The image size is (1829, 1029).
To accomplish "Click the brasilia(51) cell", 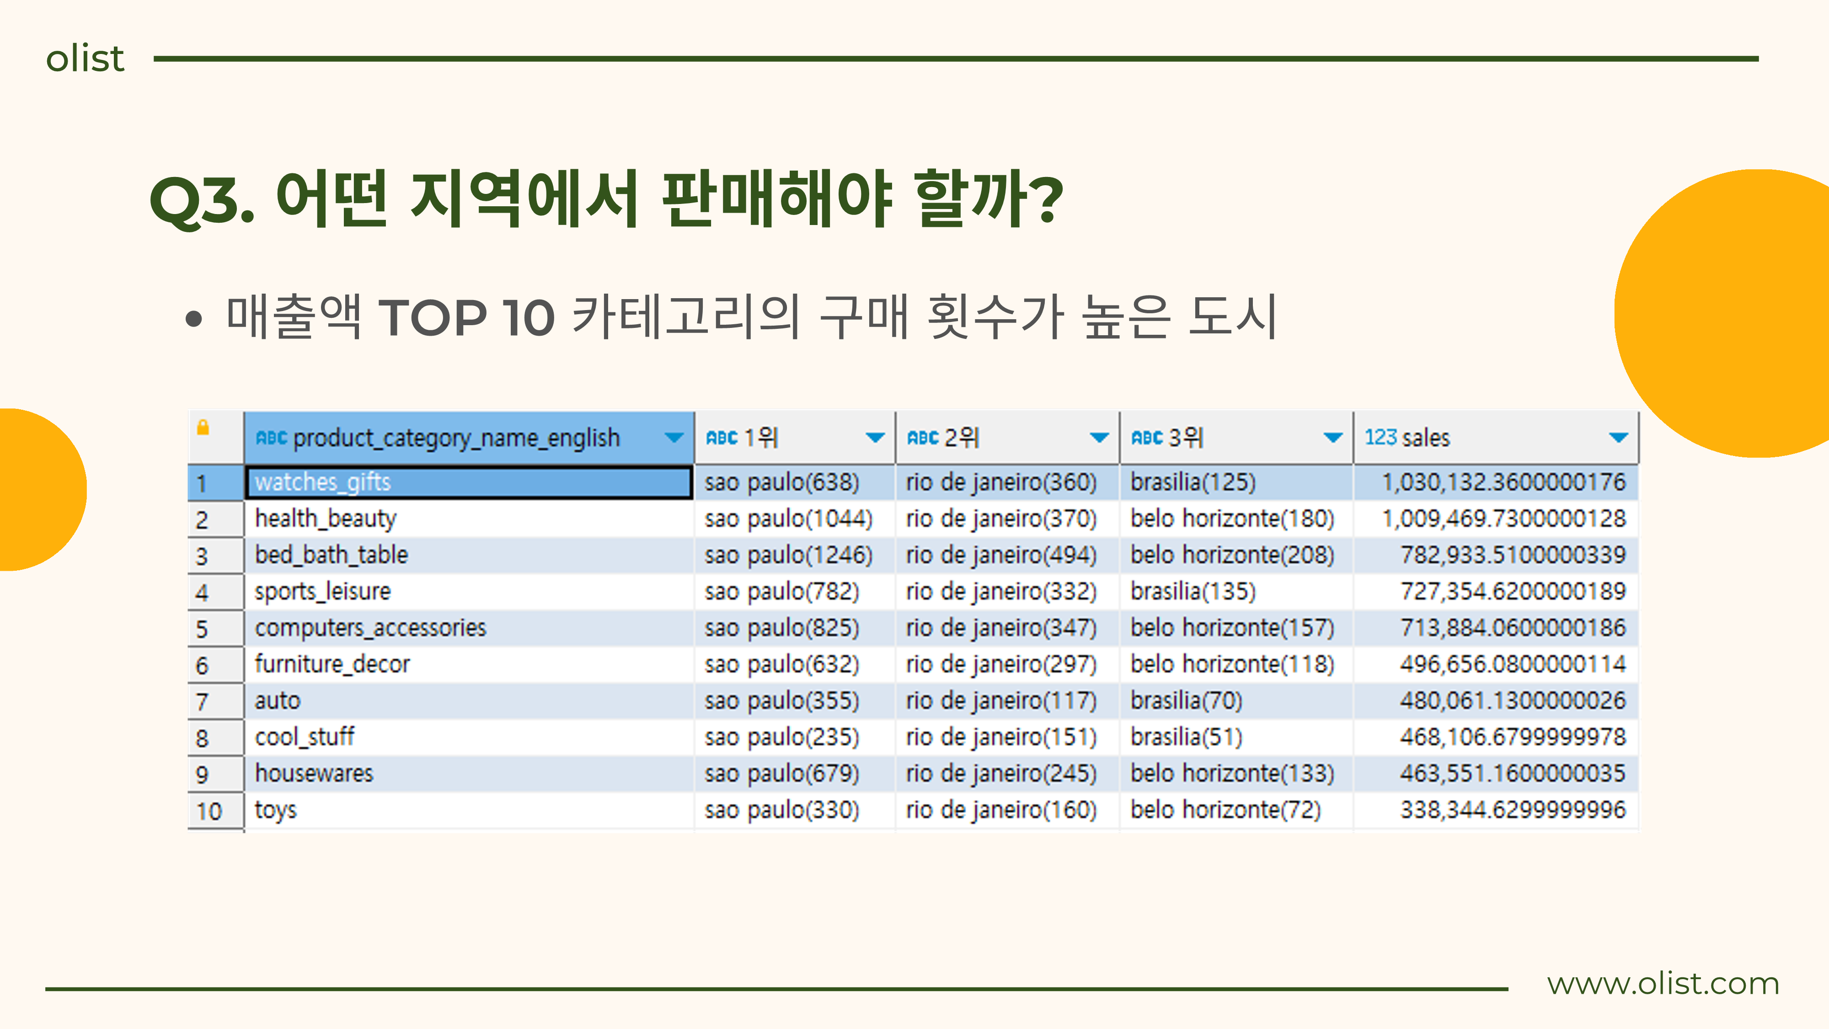I will (x=1236, y=737).
